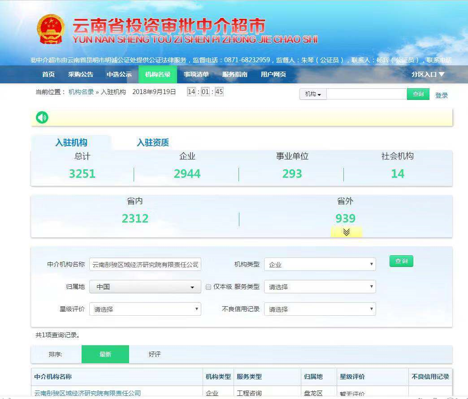
Task: Click the green speaker announcement icon
Action: coord(42,118)
